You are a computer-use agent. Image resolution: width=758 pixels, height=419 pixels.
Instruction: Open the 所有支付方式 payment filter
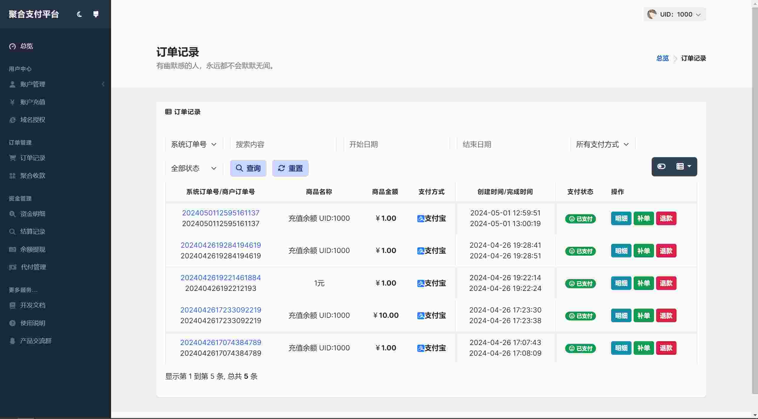tap(602, 144)
